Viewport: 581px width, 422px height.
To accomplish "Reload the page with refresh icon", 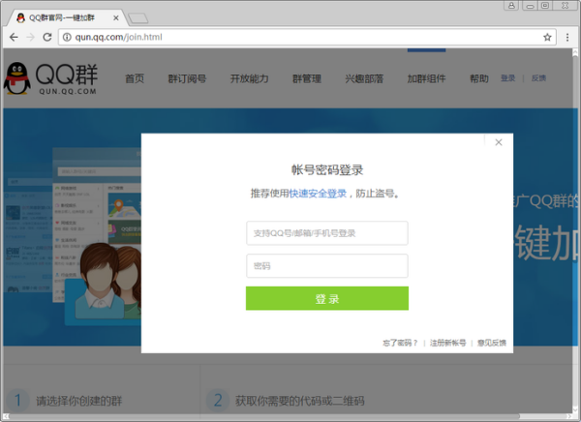I will pos(47,37).
